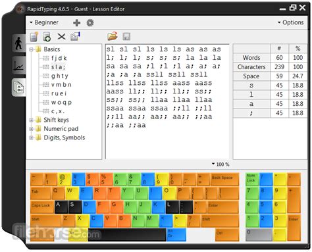Expand the Numeric pad folder
Viewport: 312px width, 252px height.
(x=31, y=129)
